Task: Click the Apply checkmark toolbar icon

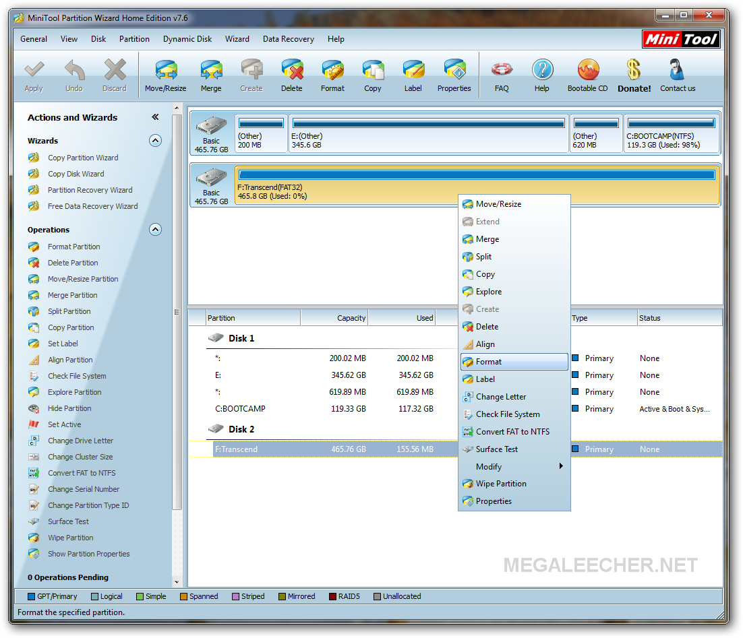Action: click(34, 70)
